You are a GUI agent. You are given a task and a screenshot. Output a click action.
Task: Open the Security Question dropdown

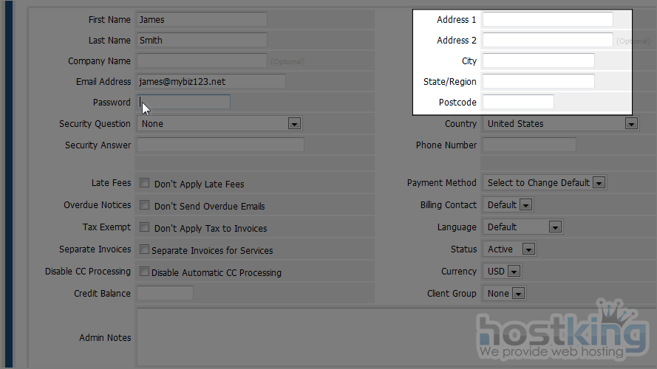[219, 124]
